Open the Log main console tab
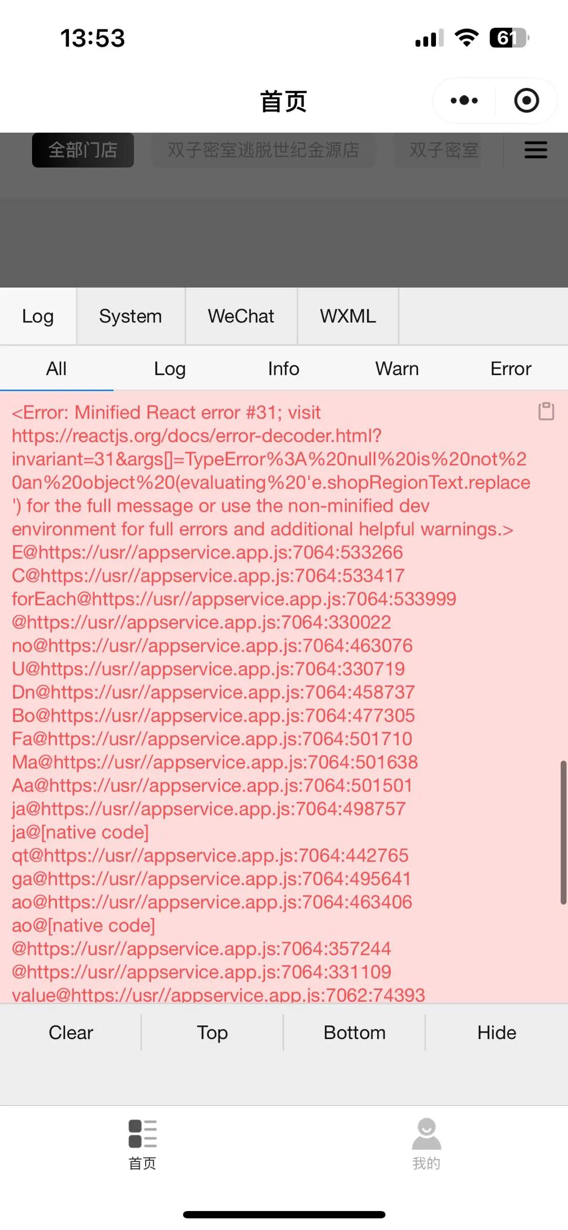The height and width of the screenshot is (1230, 568). point(38,316)
